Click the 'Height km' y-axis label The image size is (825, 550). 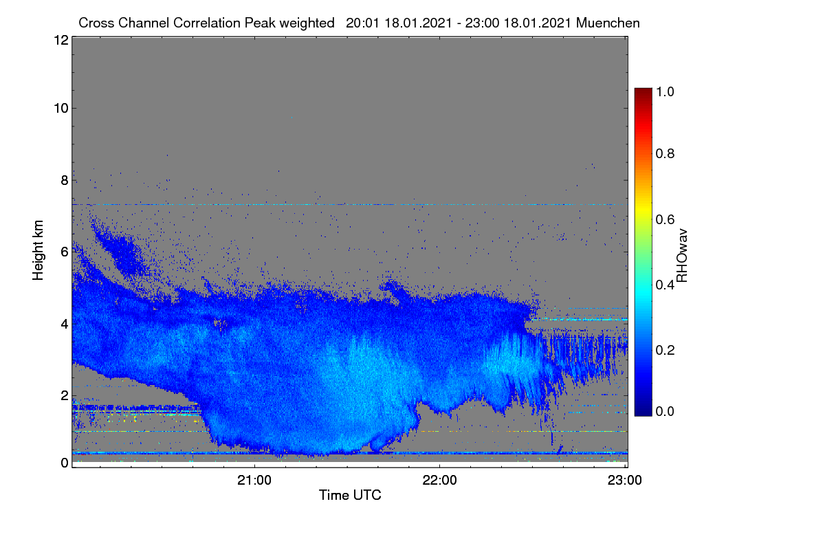(x=38, y=252)
